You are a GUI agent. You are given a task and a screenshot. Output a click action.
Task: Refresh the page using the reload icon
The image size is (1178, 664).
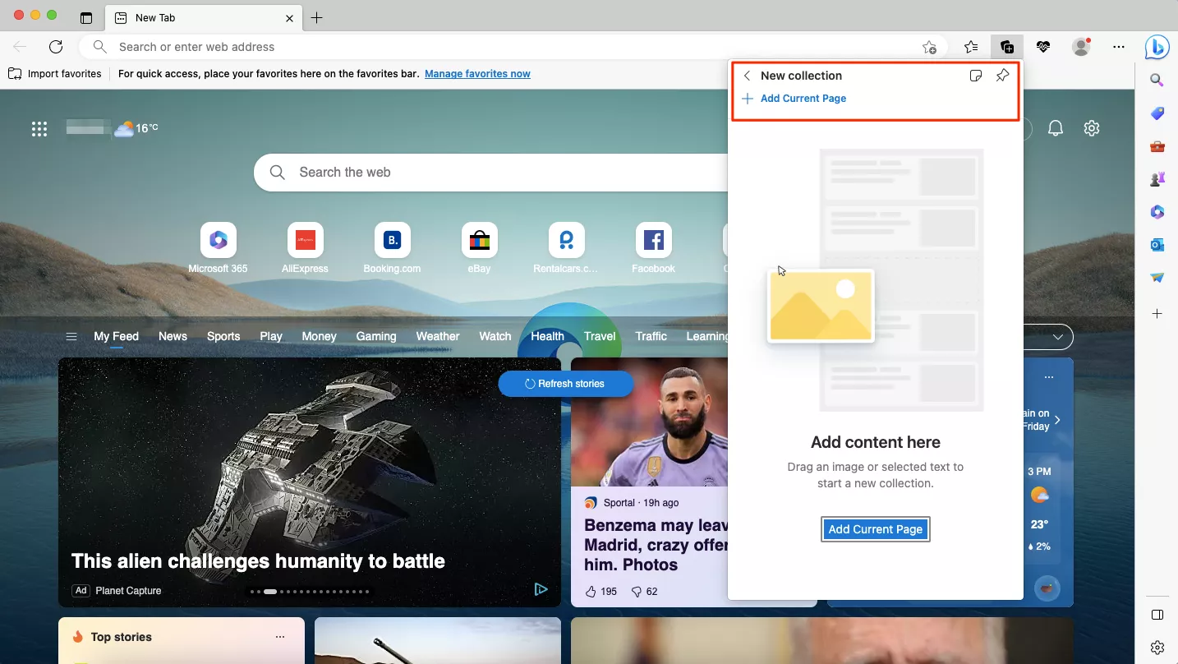(x=56, y=47)
